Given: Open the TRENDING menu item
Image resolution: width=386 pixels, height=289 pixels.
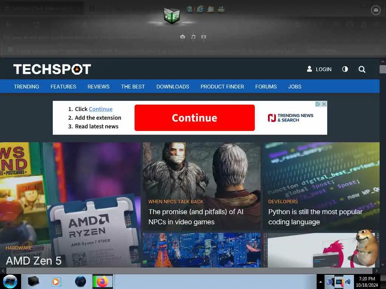Looking at the screenshot, I should point(26,87).
